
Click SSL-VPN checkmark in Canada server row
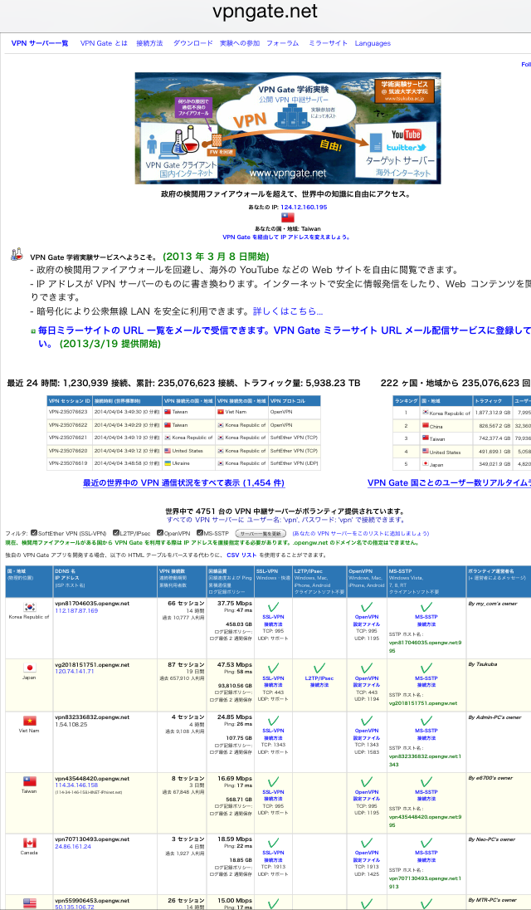(273, 844)
